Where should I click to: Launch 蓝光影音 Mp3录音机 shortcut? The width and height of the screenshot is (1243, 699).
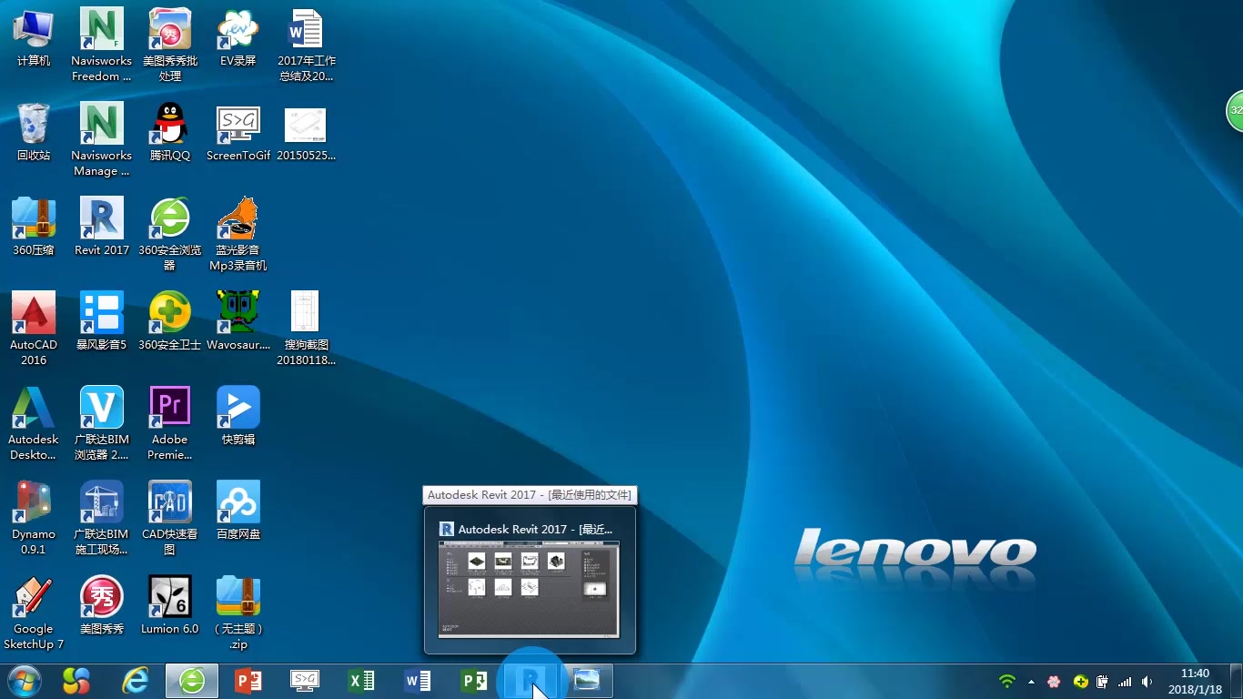point(238,234)
